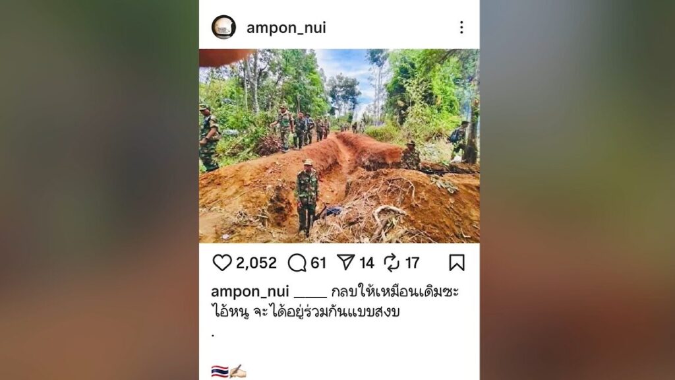
Task: Tap the blurred background left side
Action: pos(100,190)
